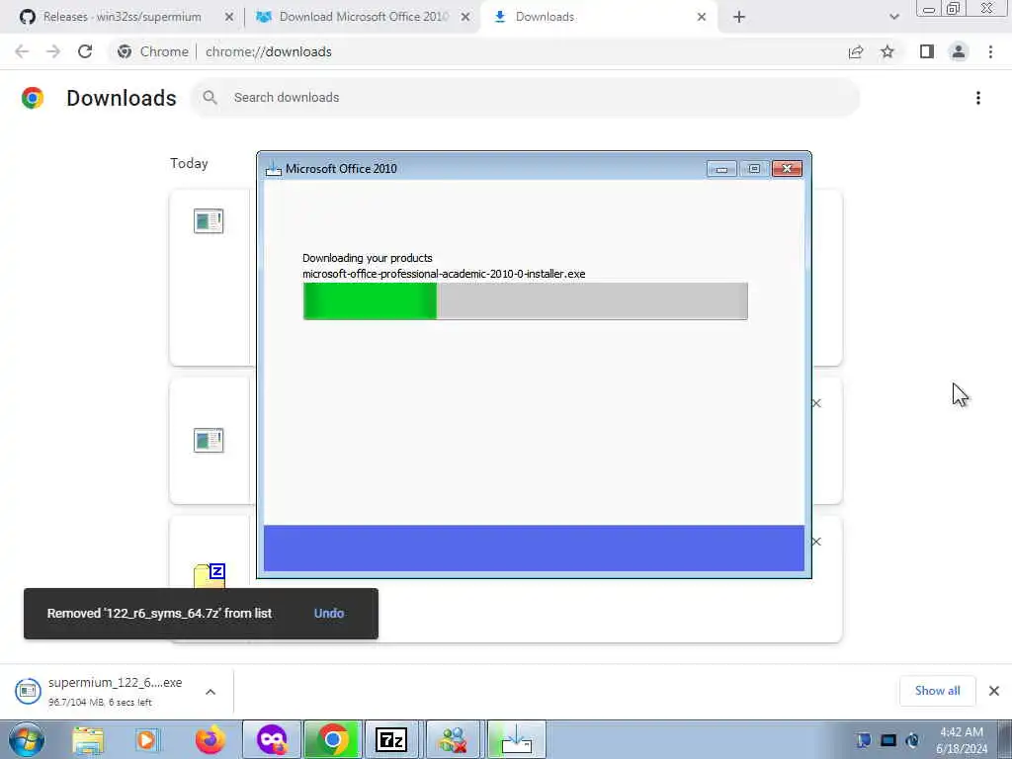Close the Download Microsoft Office 2010 tab

pos(465,18)
